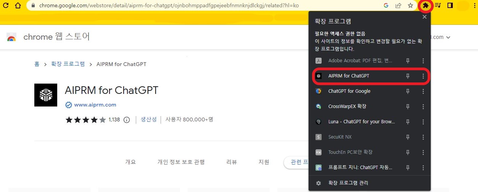478x192 pixels.
Task: Switch to the 개인 정보 보호 관행 tab
Action: [181, 162]
